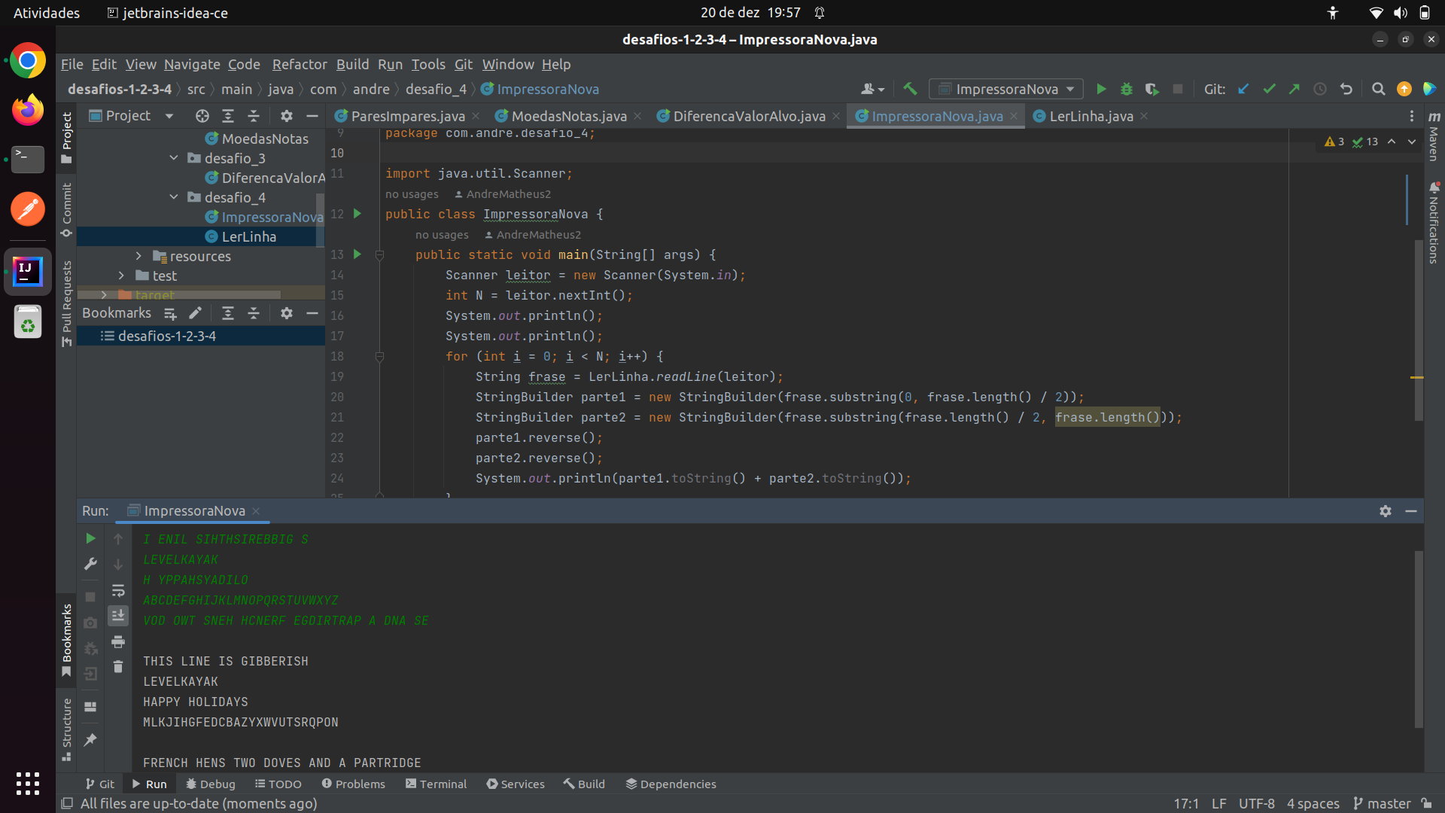This screenshot has width=1445, height=813.
Task: Collapse the desafio_4 folder
Action: [x=174, y=197]
